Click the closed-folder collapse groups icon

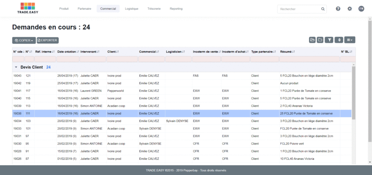[x=320, y=40]
